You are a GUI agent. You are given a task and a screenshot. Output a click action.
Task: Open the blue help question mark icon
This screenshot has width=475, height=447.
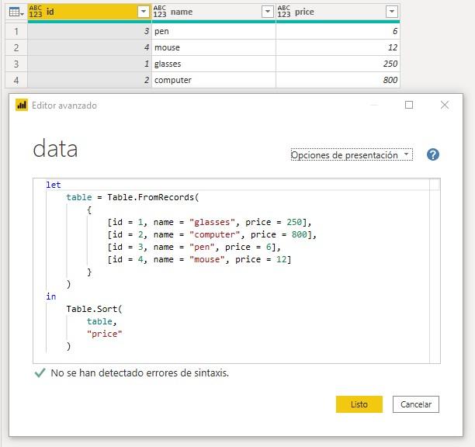click(x=433, y=154)
